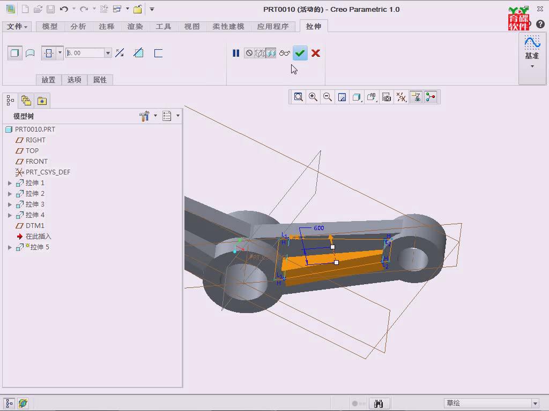
Task: Click the 6.00 depth dimension in the model
Action: (x=318, y=228)
